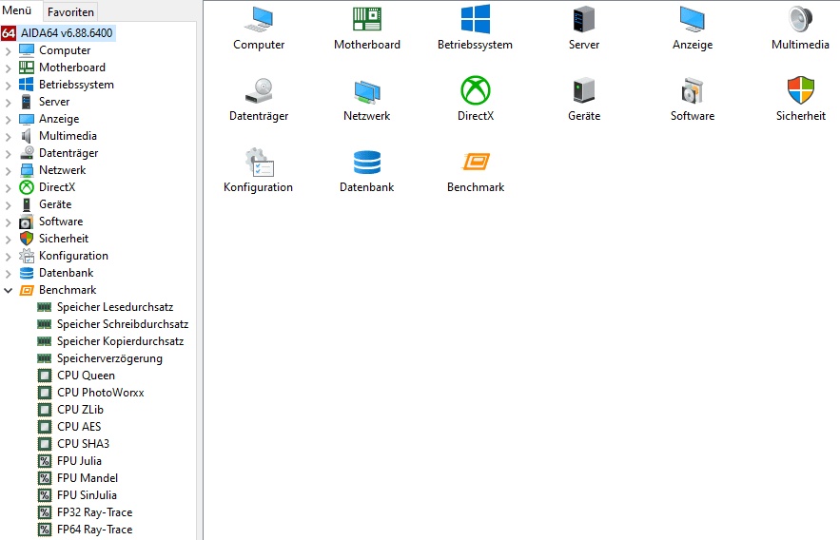Switch to the Favoriten tab
This screenshot has height=540, width=840.
coord(70,11)
